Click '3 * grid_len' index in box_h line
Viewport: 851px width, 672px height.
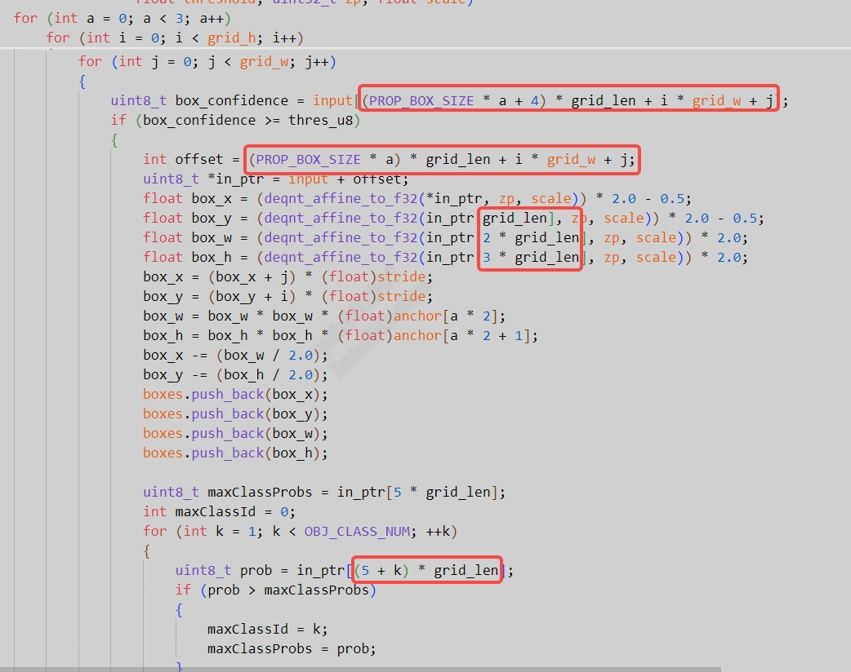(x=531, y=257)
